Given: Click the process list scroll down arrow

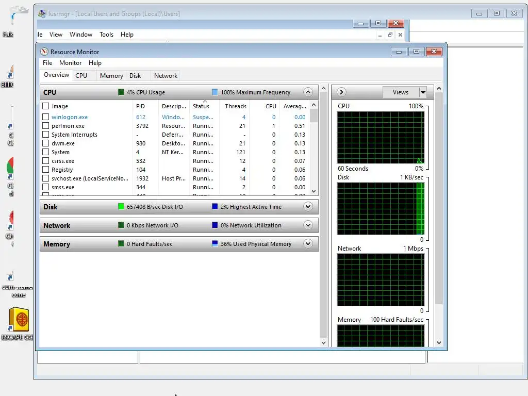Looking at the screenshot, I should (314, 191).
